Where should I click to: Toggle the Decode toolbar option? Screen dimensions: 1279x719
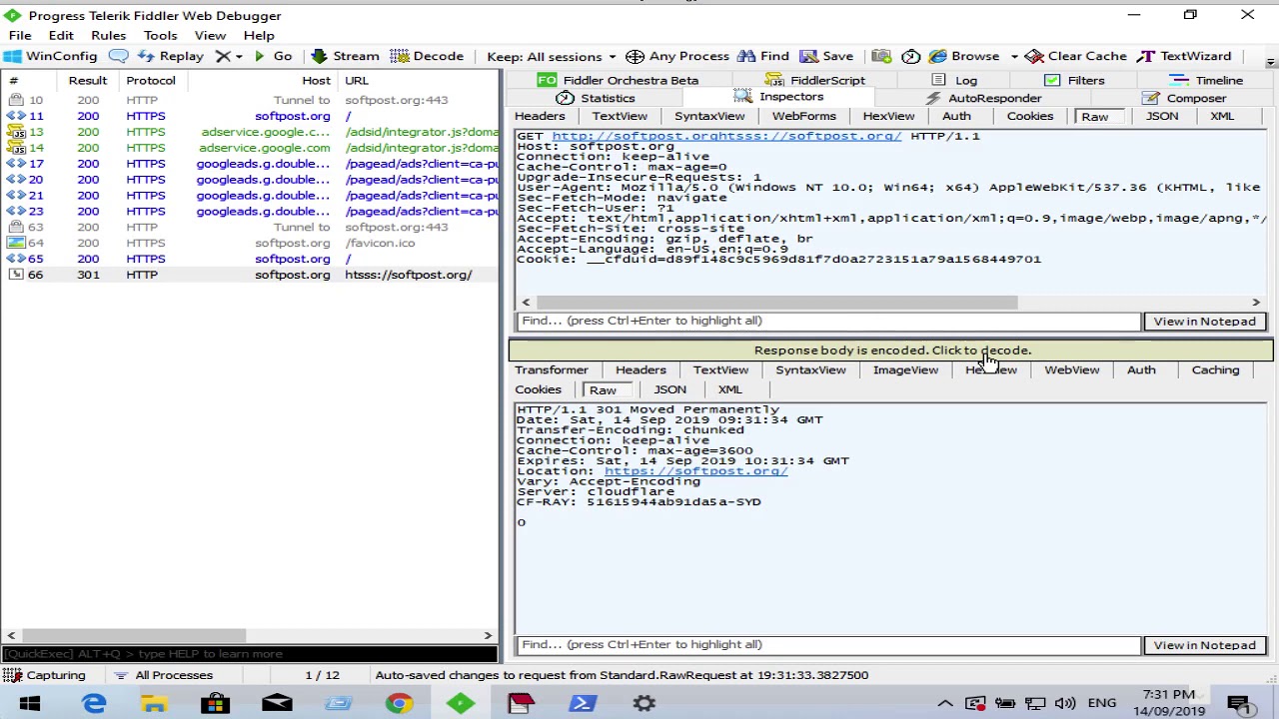coord(427,56)
